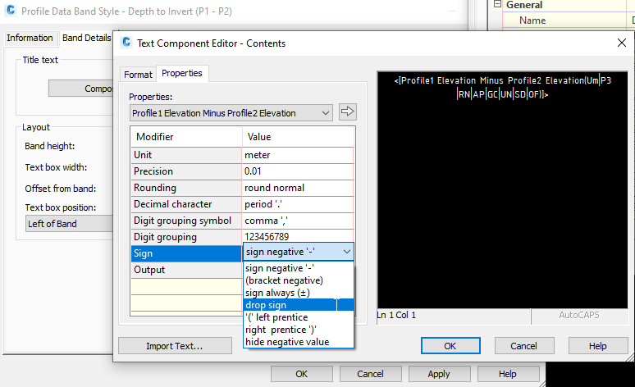Click the AutoCAPS status indicator

579,315
